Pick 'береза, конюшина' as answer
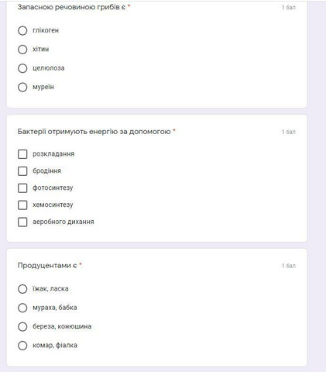Viewport: 326px width, 372px height. pos(22,326)
